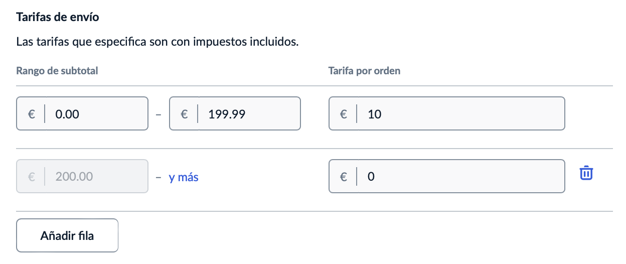Image resolution: width=626 pixels, height=264 pixels.
Task: Click the euro symbol in the 0.00 field
Action: click(31, 114)
